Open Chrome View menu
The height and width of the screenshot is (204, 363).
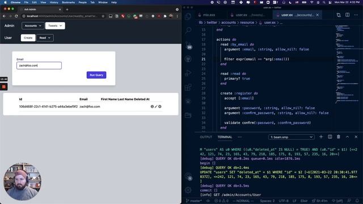click(x=43, y=2)
